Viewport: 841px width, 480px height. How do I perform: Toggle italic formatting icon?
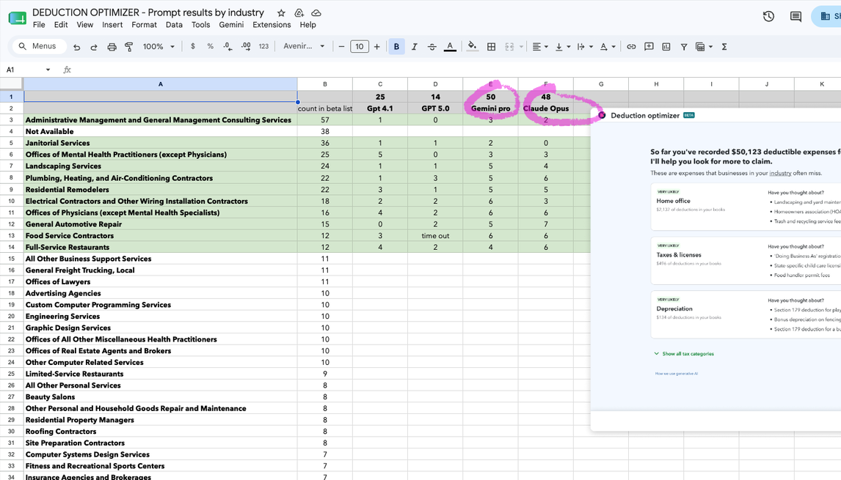coord(414,47)
